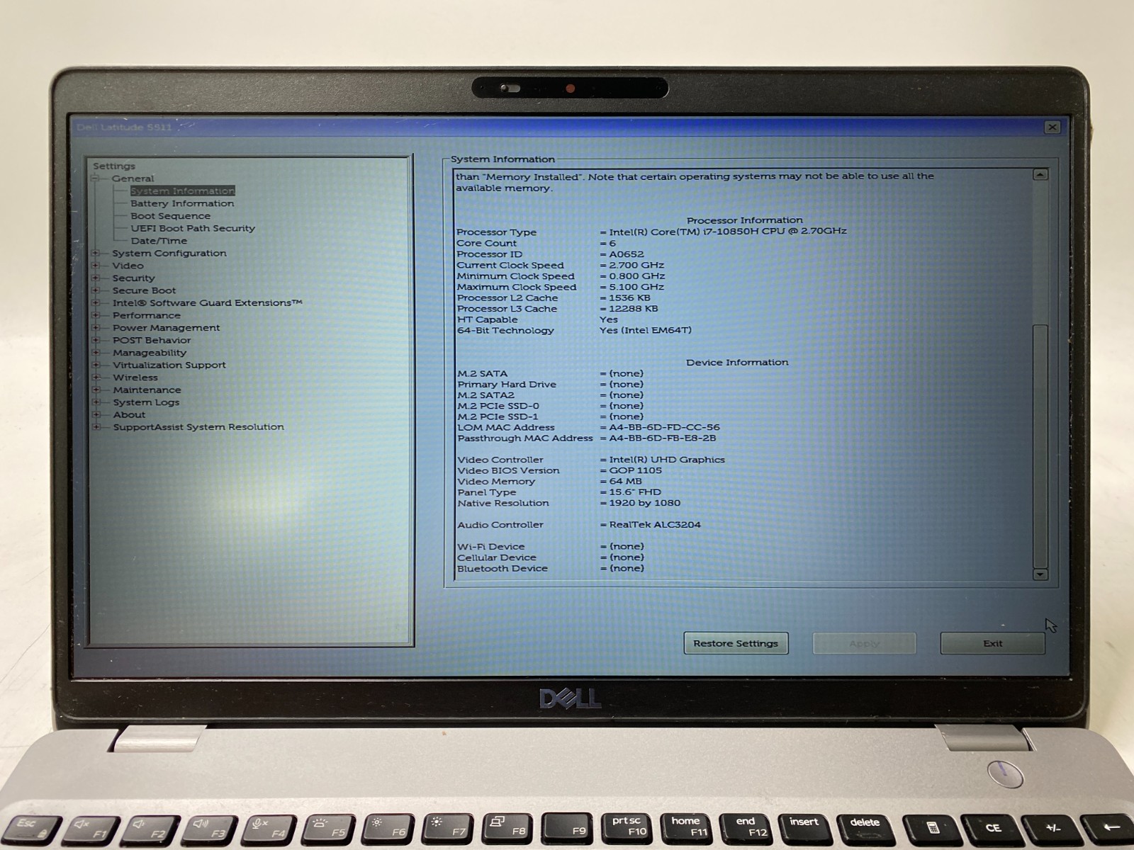Click the Restore Settings button

[x=736, y=643]
